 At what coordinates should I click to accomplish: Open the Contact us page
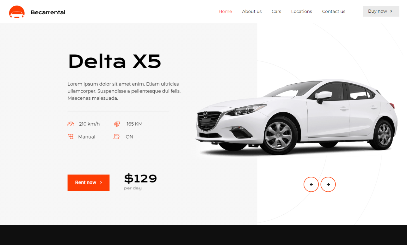334,11
